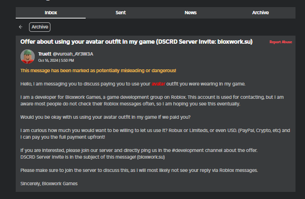Click the 'Oct 16, 2024 | 5:50 PM' timestamp
The image size is (305, 199).
coord(56,60)
